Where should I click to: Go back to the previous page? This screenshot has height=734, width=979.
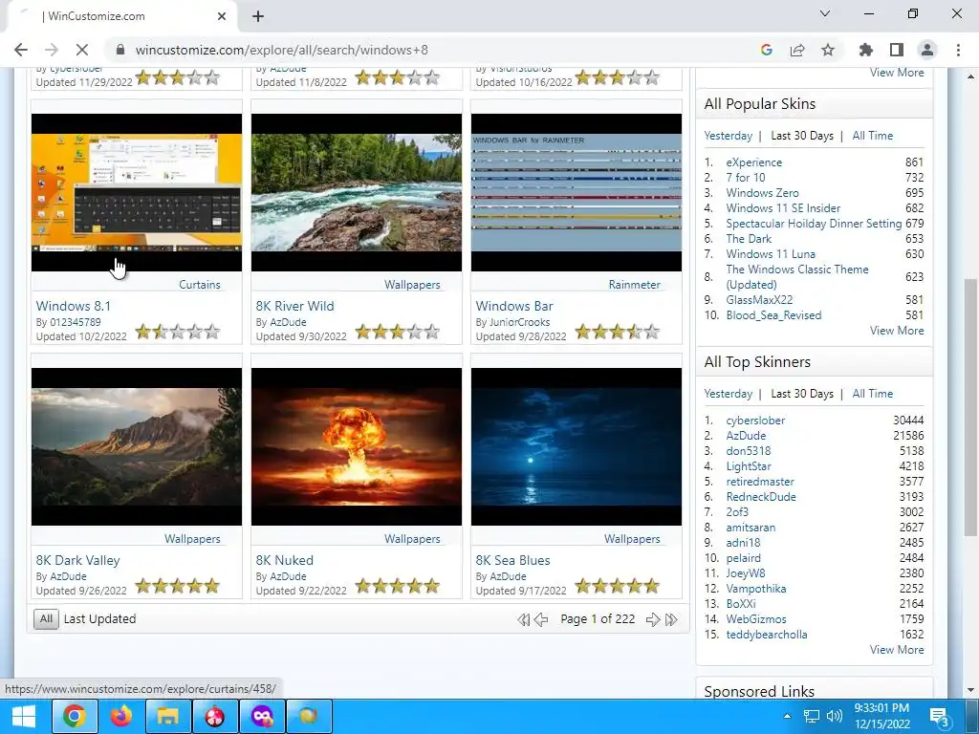21,50
